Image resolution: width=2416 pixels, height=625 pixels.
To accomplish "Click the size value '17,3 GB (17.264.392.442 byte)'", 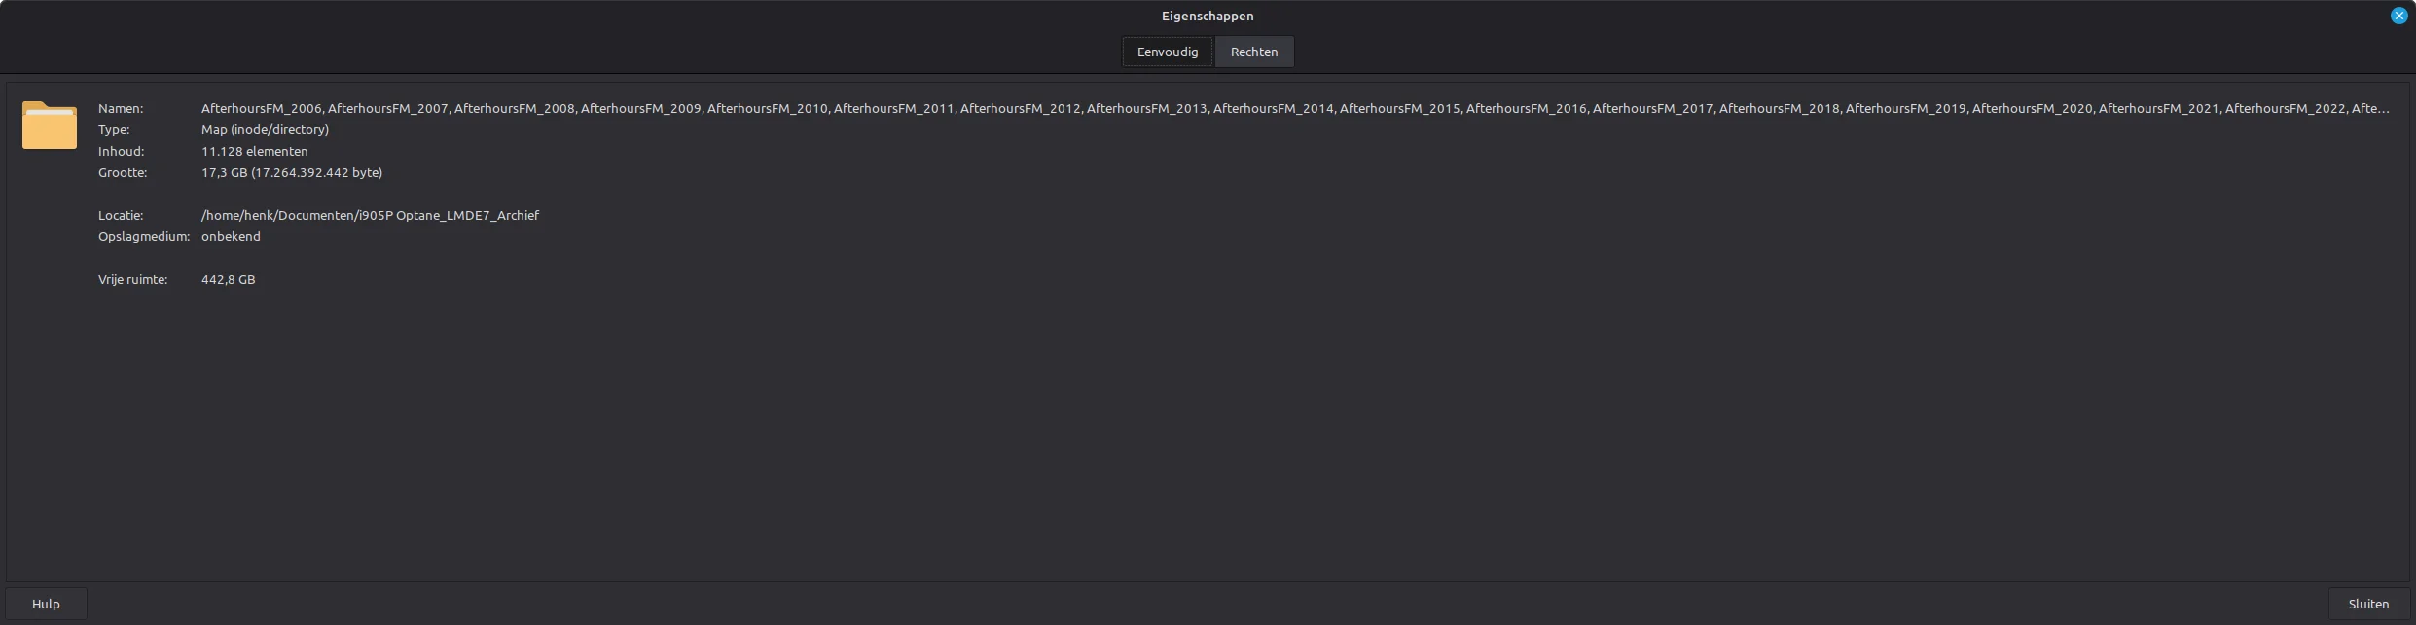I will tap(292, 172).
